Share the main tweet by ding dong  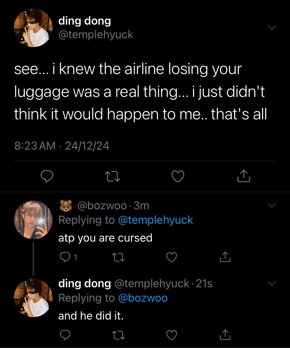point(244,176)
